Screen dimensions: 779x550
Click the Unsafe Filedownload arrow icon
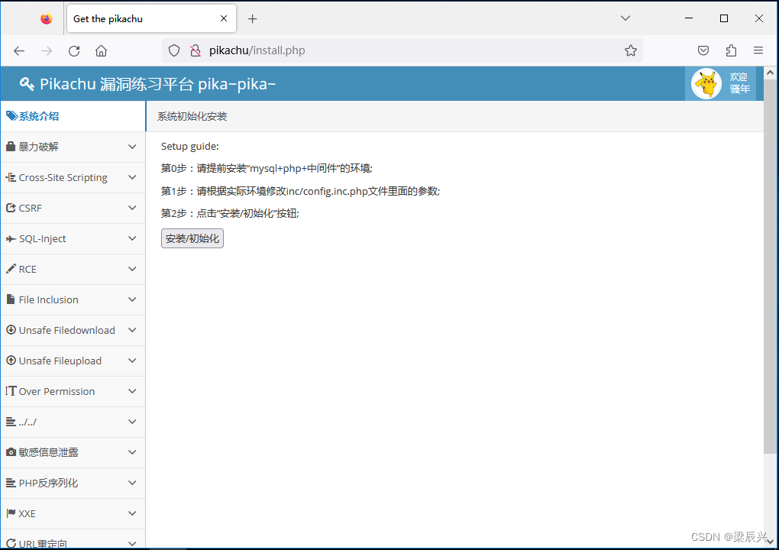tap(11, 330)
